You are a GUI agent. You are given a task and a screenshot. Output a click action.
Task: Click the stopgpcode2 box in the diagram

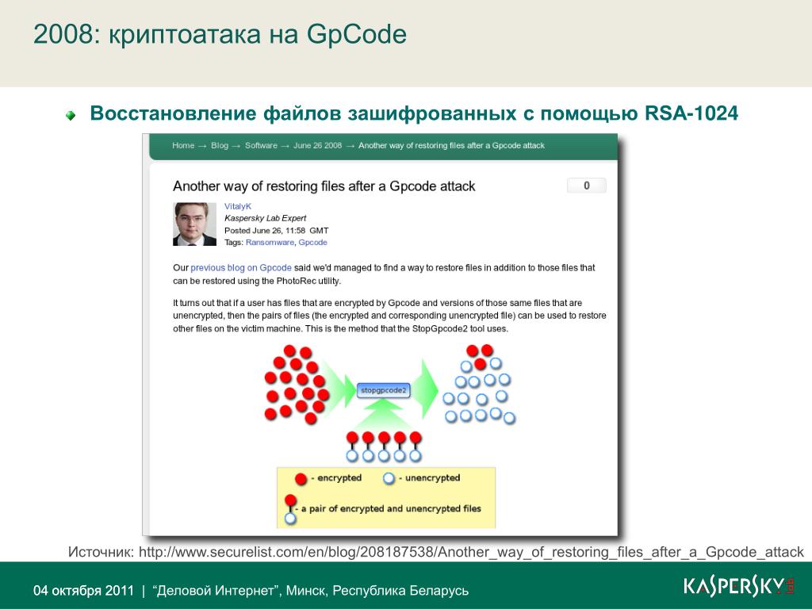383,390
